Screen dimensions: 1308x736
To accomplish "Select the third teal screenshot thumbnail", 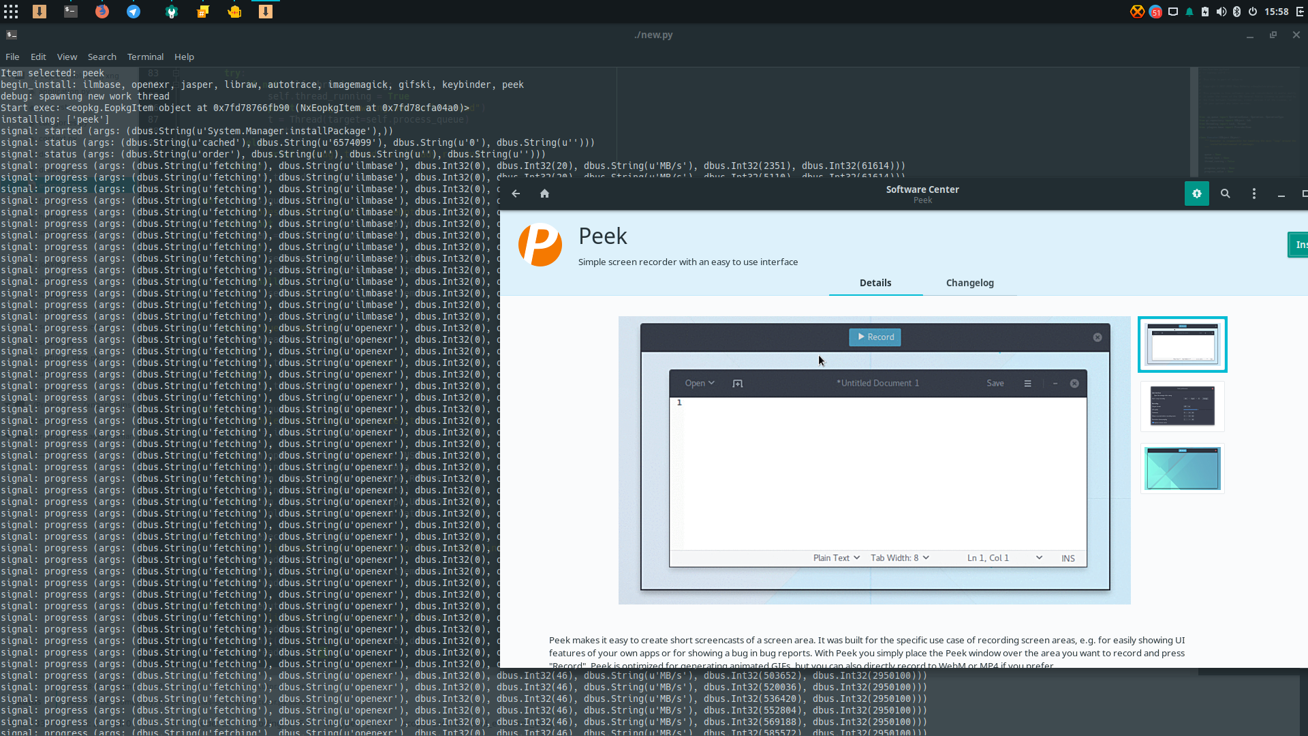I will [1183, 469].
